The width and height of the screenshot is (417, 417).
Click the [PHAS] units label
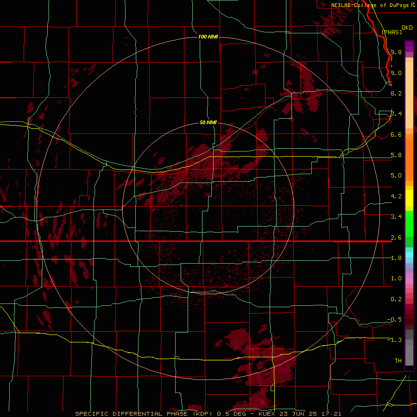(x=392, y=32)
